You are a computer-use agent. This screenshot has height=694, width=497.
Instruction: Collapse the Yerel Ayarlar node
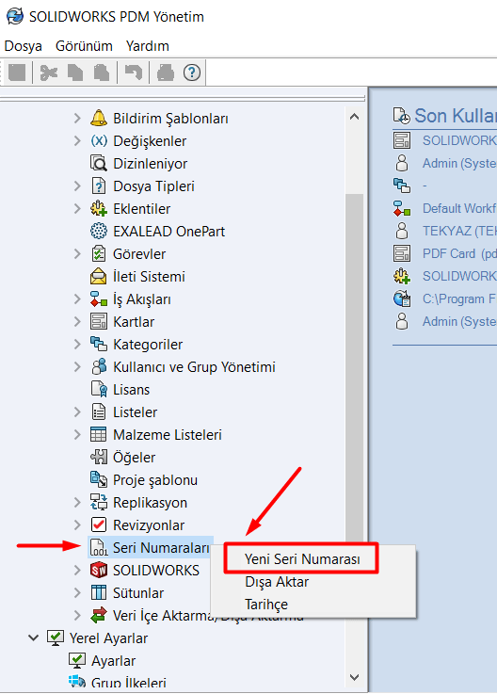click(x=33, y=638)
